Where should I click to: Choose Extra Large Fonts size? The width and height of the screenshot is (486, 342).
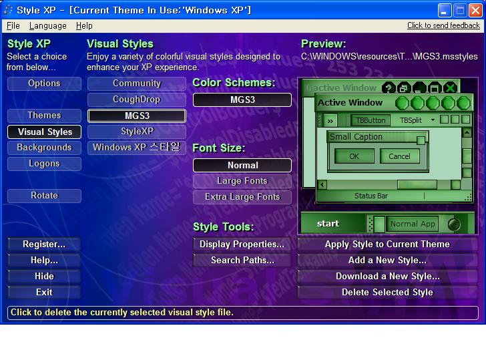click(x=242, y=197)
